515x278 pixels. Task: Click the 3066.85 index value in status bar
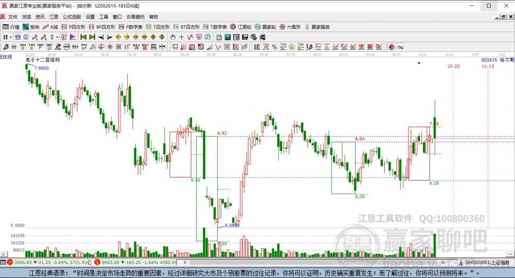click(23, 262)
